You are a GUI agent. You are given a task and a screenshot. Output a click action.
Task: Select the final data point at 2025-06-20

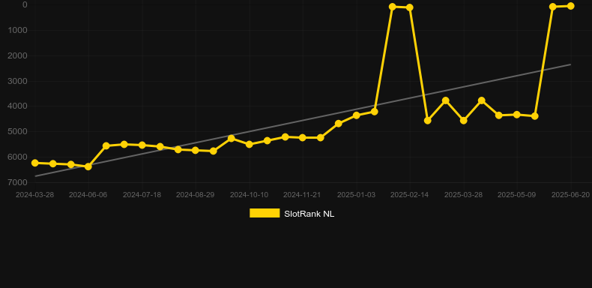pos(570,6)
